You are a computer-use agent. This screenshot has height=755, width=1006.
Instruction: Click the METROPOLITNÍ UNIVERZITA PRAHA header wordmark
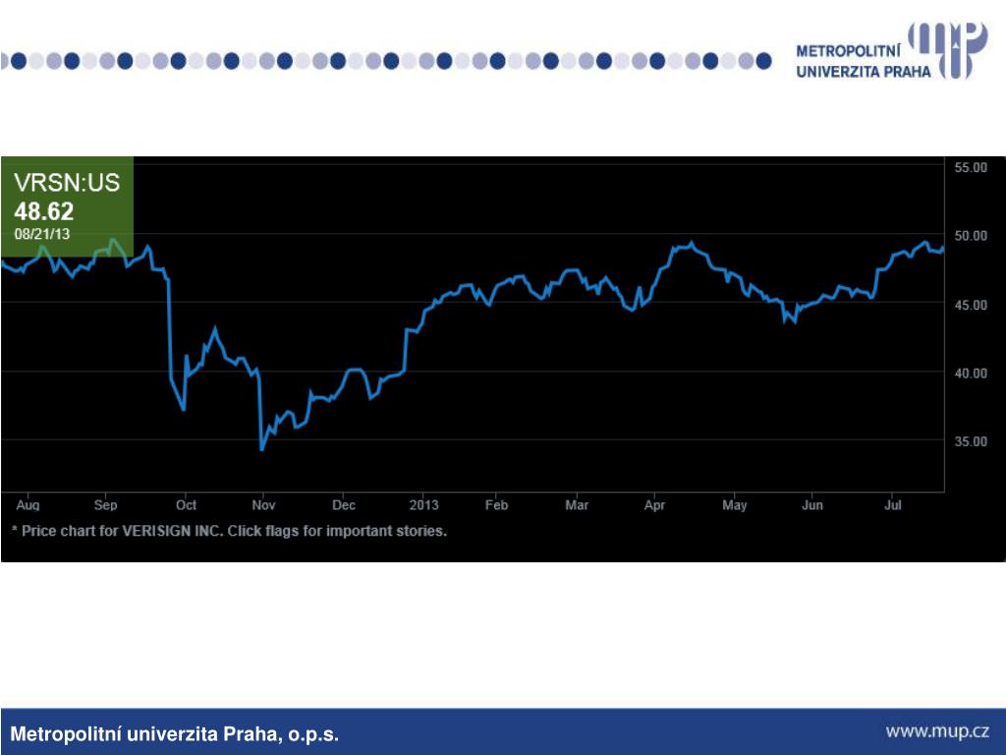[x=863, y=61]
